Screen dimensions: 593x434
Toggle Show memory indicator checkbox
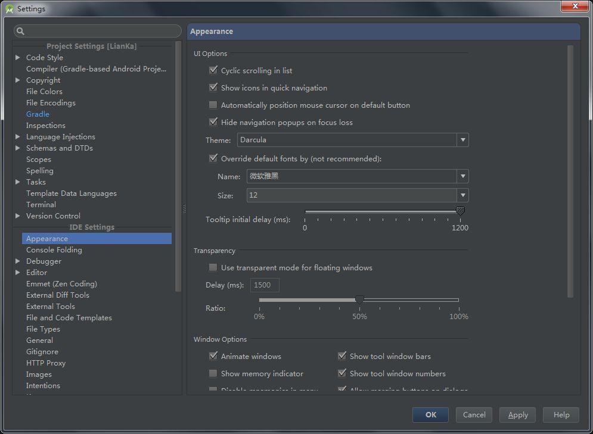pos(213,374)
